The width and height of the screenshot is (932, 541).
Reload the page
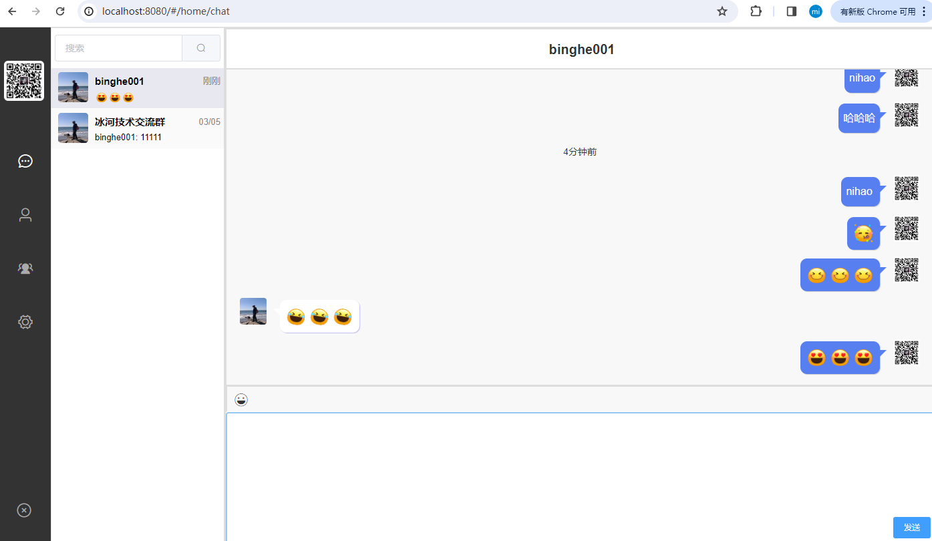[60, 11]
